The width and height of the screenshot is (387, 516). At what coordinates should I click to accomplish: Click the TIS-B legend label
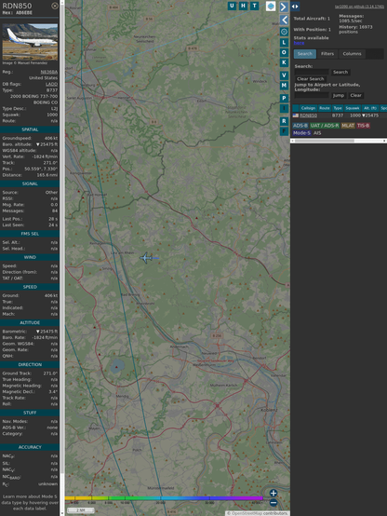coord(364,126)
